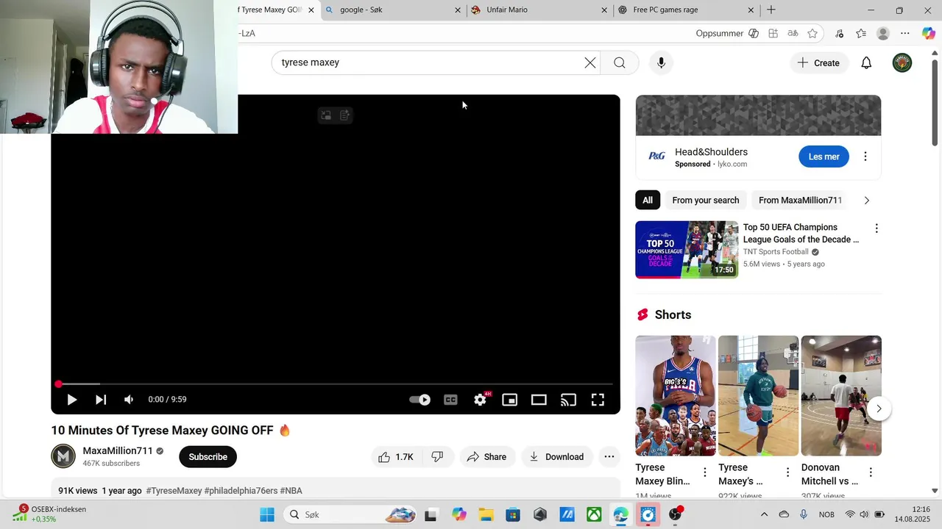942x529 pixels.
Task: Open File Explorer from taskbar
Action: tap(486, 515)
